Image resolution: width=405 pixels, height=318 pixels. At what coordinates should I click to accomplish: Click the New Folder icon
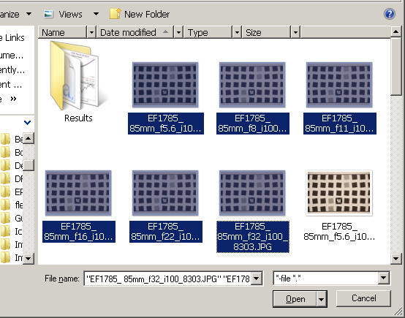[115, 14]
